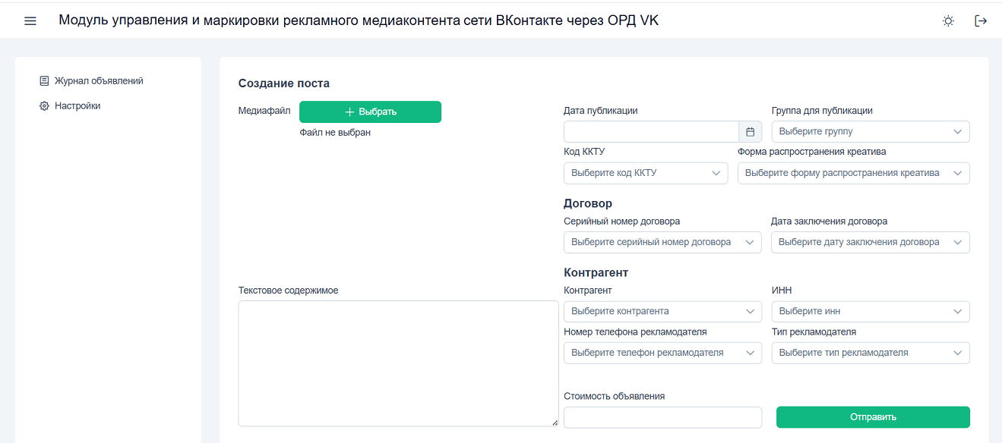Open the серийный номер договора dropdown
The image size is (1002, 443).
(662, 242)
